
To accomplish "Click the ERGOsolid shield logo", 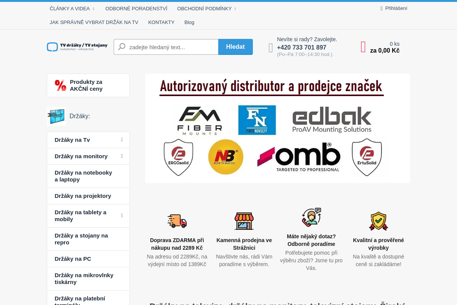I will pos(179,157).
